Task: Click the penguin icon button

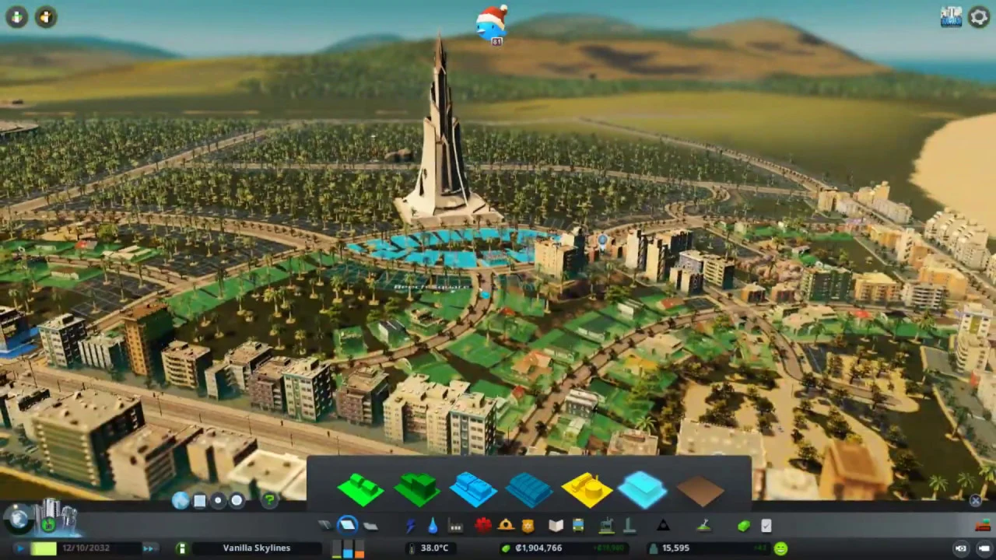Action: 46,17
